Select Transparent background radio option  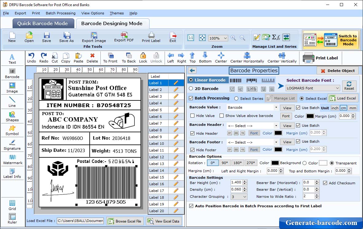point(332,163)
